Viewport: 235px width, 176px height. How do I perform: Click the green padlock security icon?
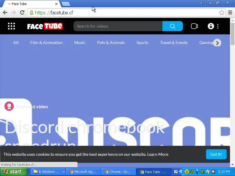[31, 13]
